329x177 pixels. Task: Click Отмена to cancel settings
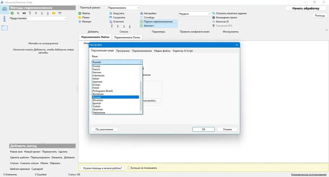[x=227, y=129]
